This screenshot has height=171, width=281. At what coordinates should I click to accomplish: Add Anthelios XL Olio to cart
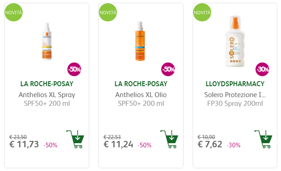[x=169, y=139]
